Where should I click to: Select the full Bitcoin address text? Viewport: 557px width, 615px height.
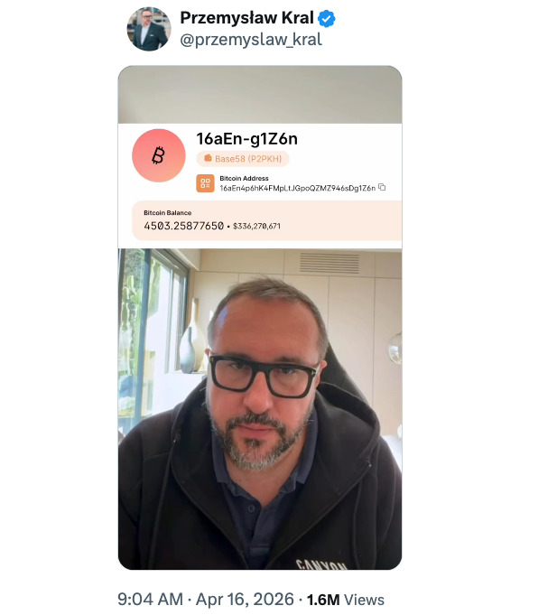tap(298, 188)
